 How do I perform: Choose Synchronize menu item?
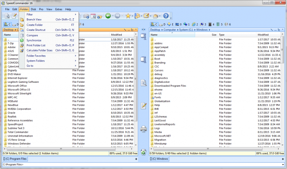tap(49, 40)
